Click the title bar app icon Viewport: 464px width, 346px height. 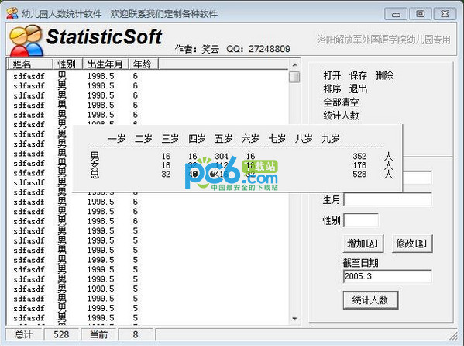click(x=12, y=13)
